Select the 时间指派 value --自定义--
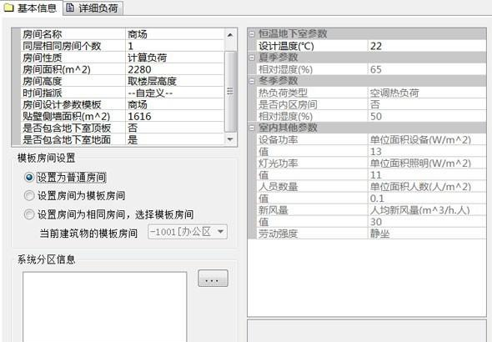Viewport: 492px width, 342px height. click(x=175, y=93)
